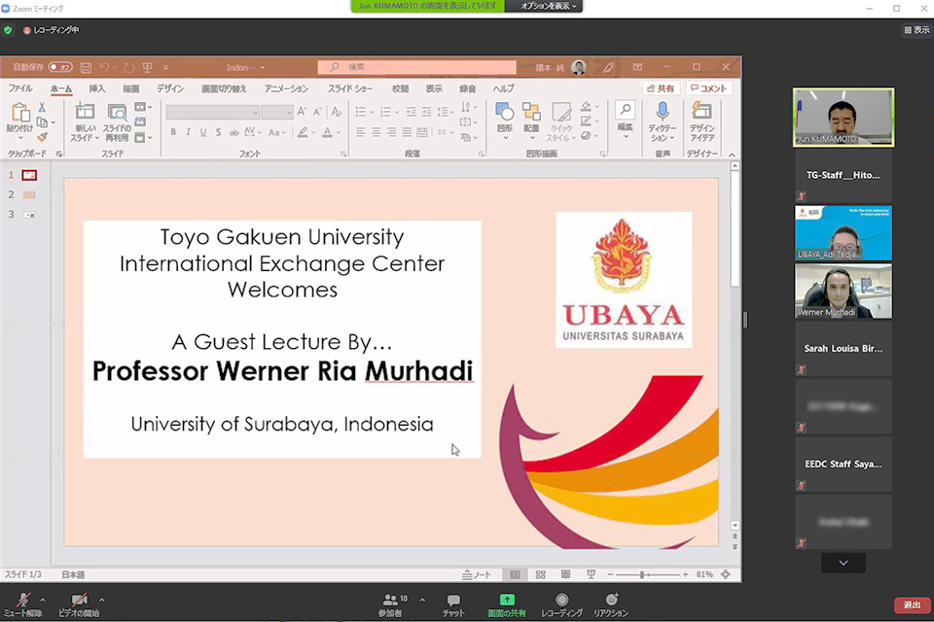Image resolution: width=934 pixels, height=622 pixels.
Task: Click the 表示 (View) button in Zoom
Action: [x=916, y=30]
